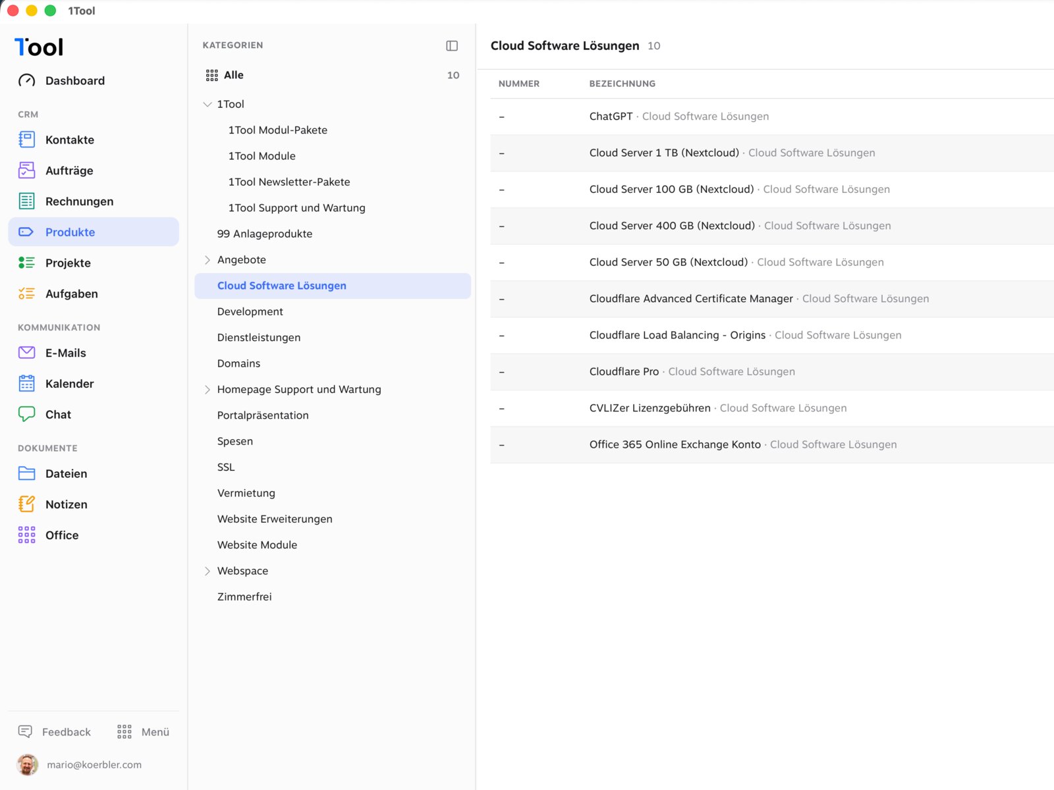This screenshot has width=1054, height=790.
Task: Click the grid icon beside Alle
Action: pos(211,75)
